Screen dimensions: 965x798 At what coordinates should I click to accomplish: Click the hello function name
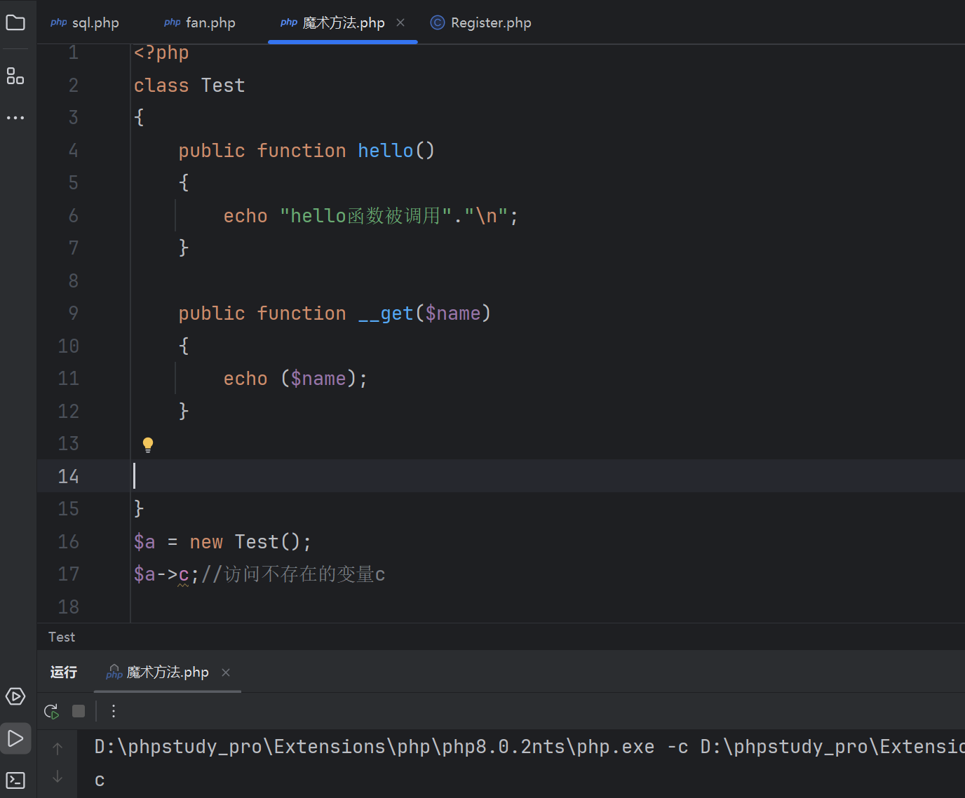tap(386, 151)
